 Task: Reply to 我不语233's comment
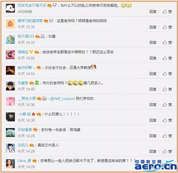[153, 42]
